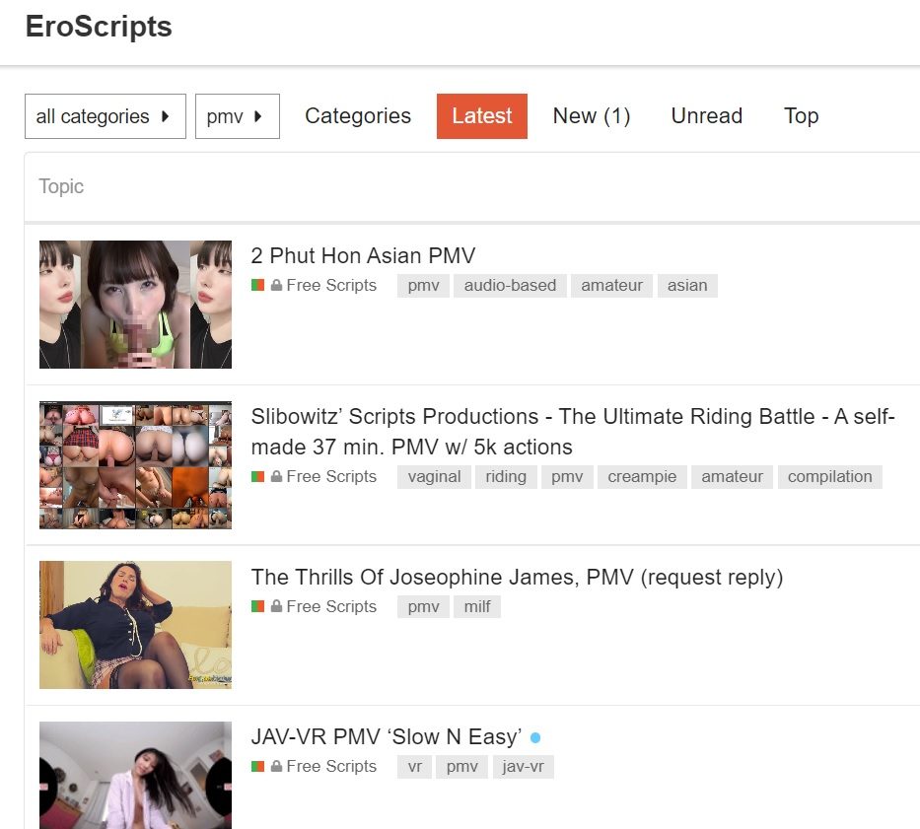The image size is (920, 829).
Task: Click the "vr" tag on the last topic
Action: point(414,767)
